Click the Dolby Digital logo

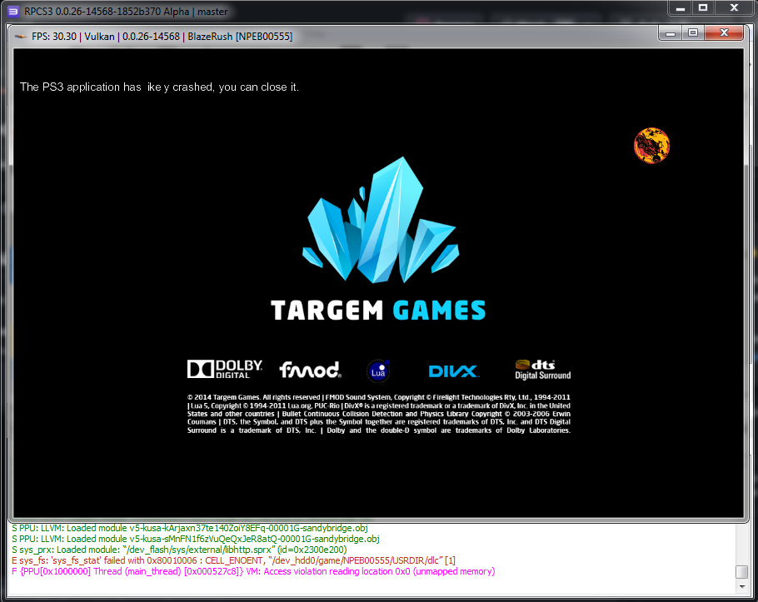tap(225, 369)
